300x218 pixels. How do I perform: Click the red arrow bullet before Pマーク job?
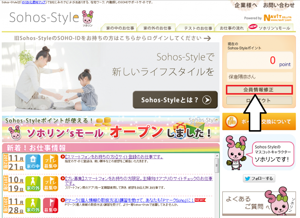[63, 200]
